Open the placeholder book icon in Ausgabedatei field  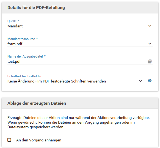click(150, 61)
